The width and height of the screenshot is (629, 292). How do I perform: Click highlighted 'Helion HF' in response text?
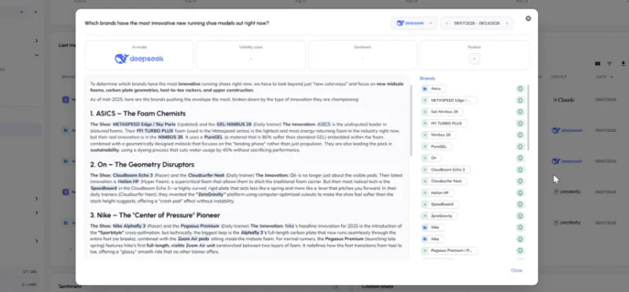(x=128, y=182)
